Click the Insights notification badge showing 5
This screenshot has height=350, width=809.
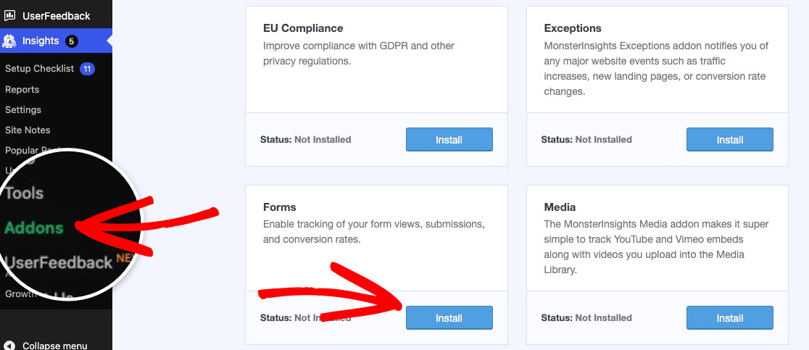pyautogui.click(x=71, y=41)
